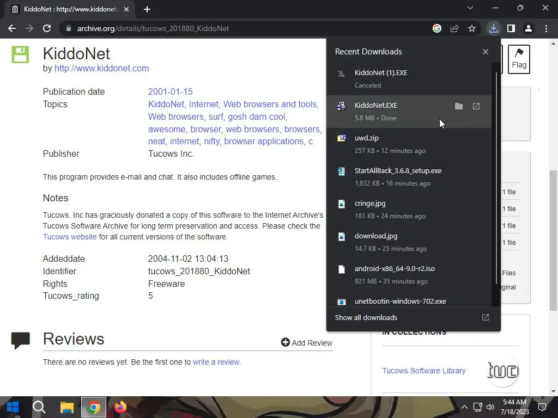The width and height of the screenshot is (558, 418).
Task: View site information lock icon
Action: coord(69,28)
